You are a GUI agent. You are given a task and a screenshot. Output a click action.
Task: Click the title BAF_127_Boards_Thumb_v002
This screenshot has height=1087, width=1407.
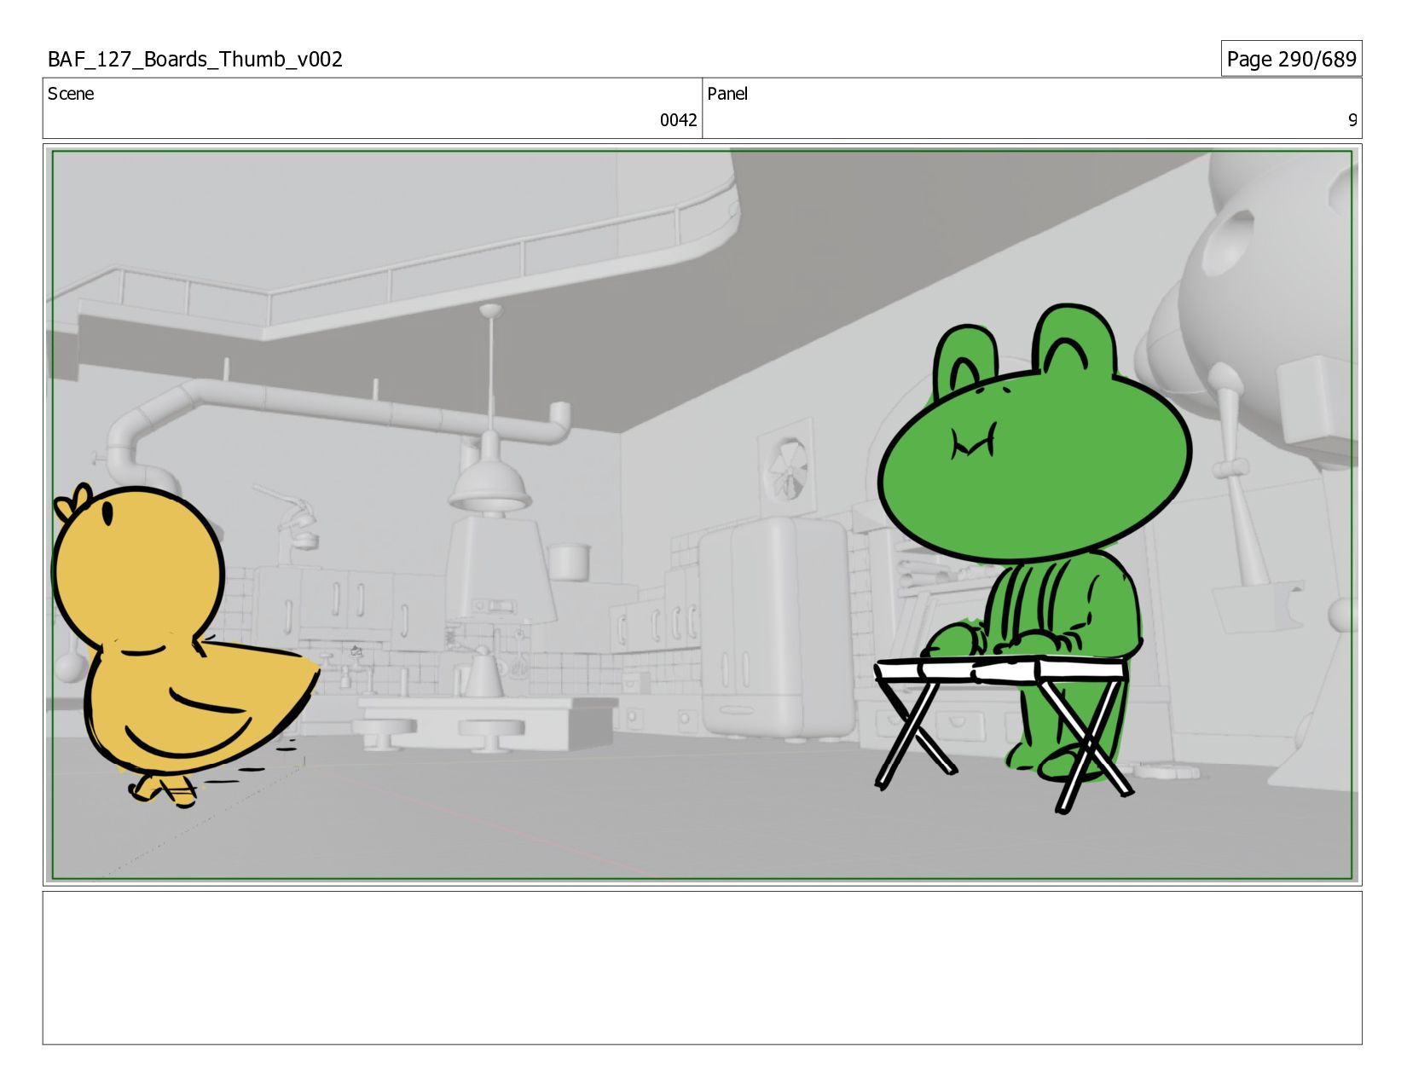[195, 59]
